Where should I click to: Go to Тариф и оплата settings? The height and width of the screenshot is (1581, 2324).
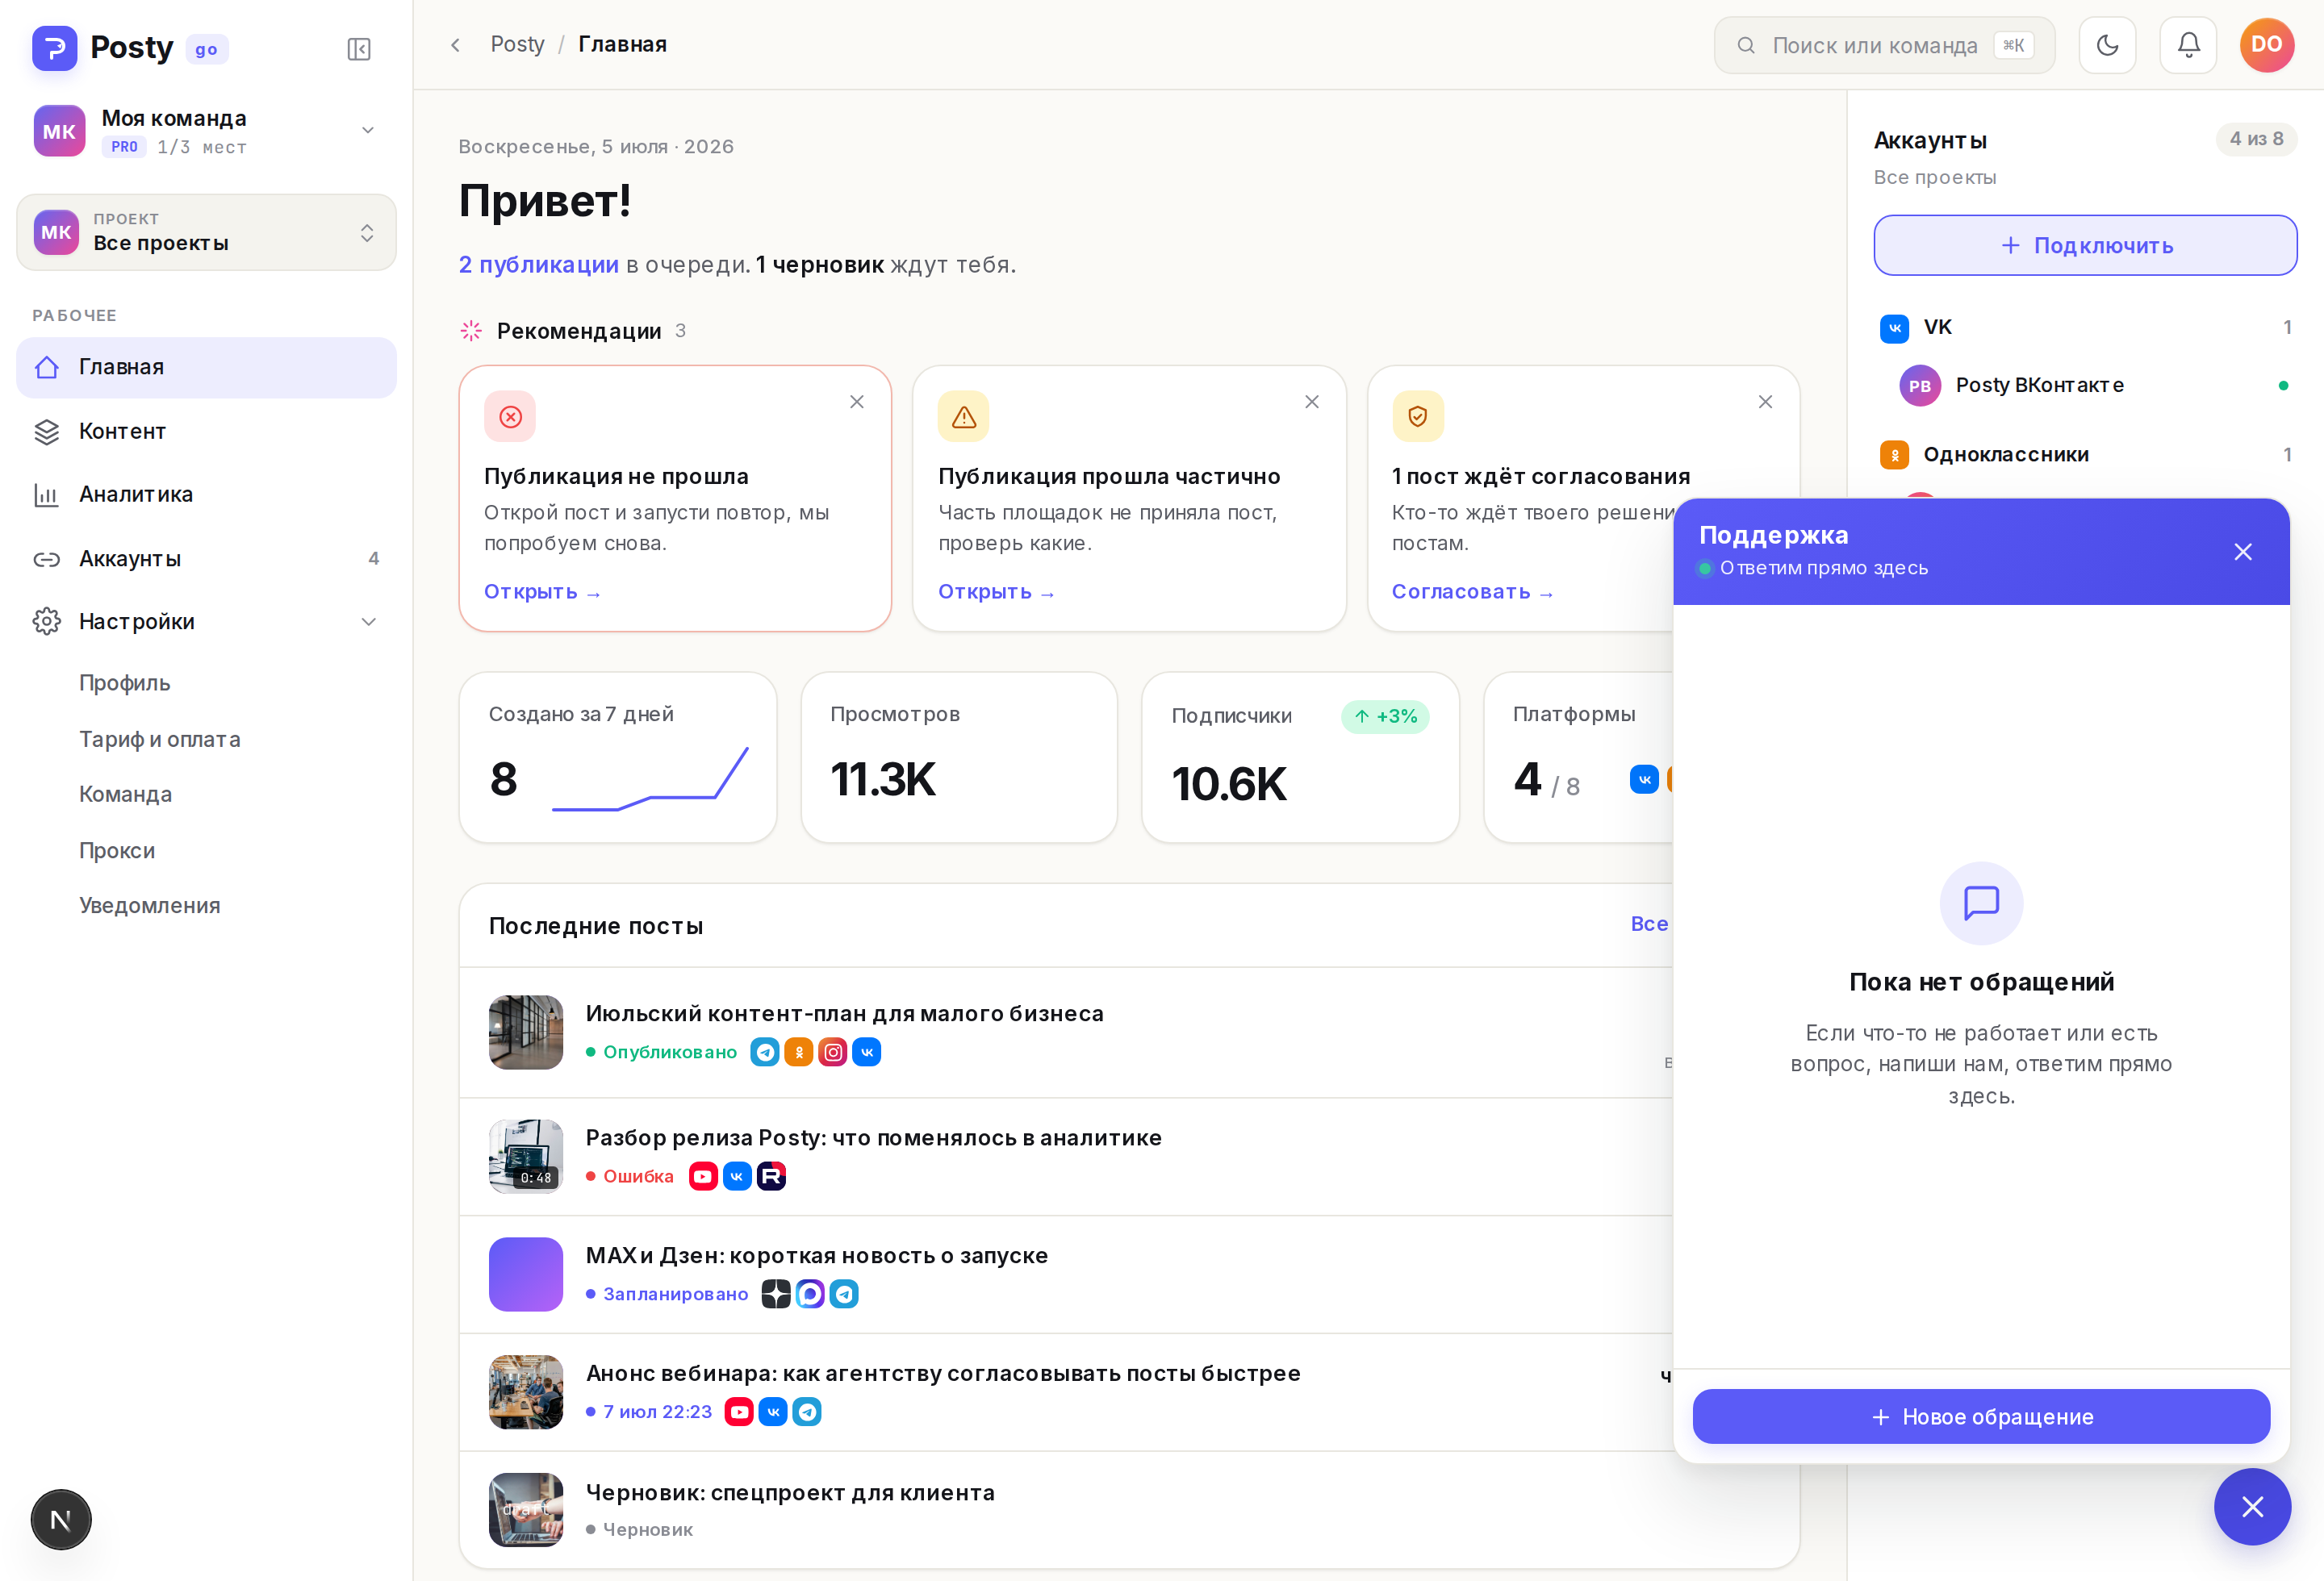(x=160, y=740)
